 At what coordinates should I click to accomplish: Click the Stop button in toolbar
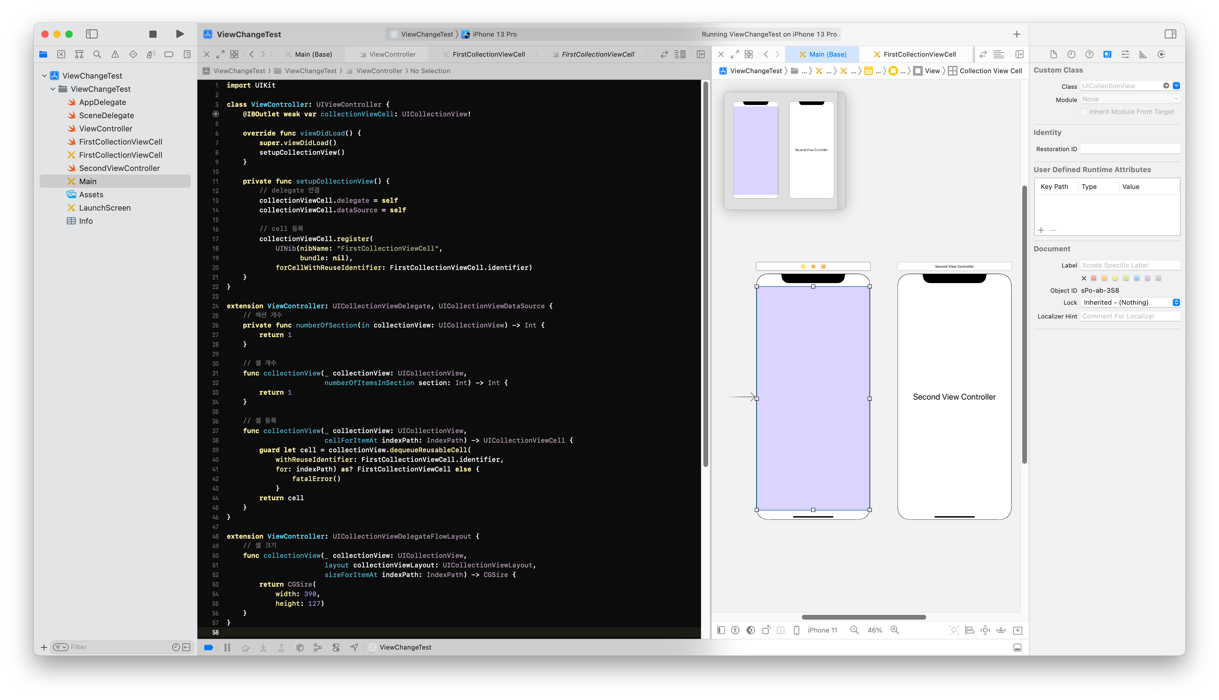[x=153, y=34]
